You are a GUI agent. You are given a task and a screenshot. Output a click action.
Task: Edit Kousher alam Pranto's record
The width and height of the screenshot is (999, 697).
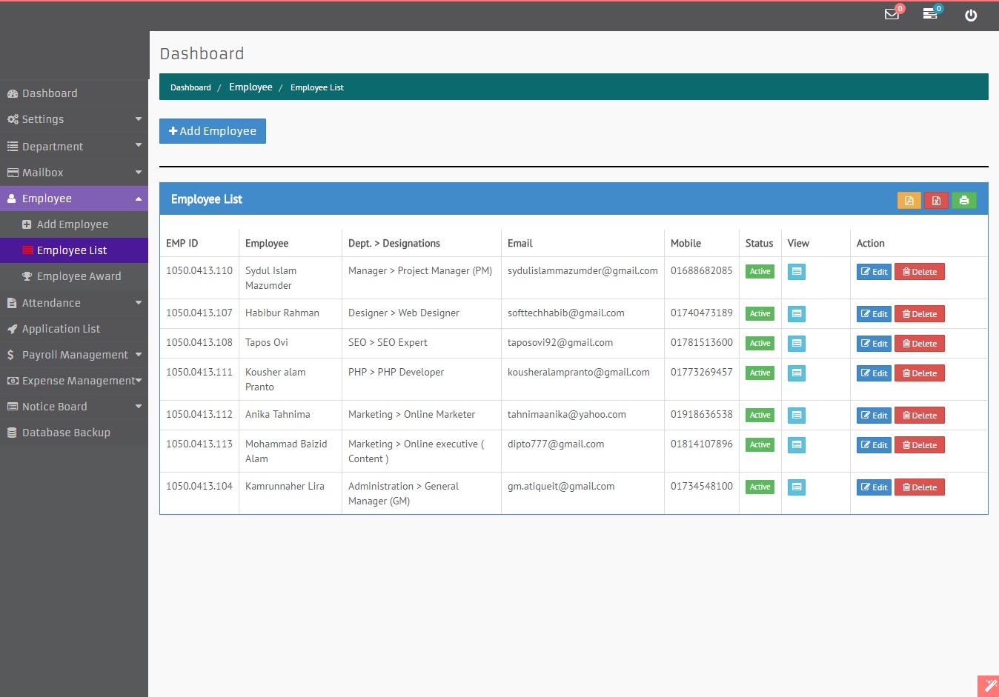[x=874, y=373]
